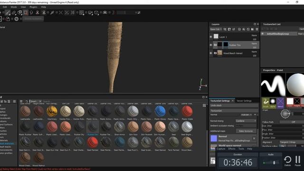The image size is (304, 171).
Task: Select the Smudge tool
Action: (x=31, y=13)
